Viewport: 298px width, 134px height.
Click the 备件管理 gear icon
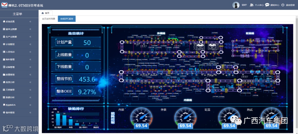(4, 112)
